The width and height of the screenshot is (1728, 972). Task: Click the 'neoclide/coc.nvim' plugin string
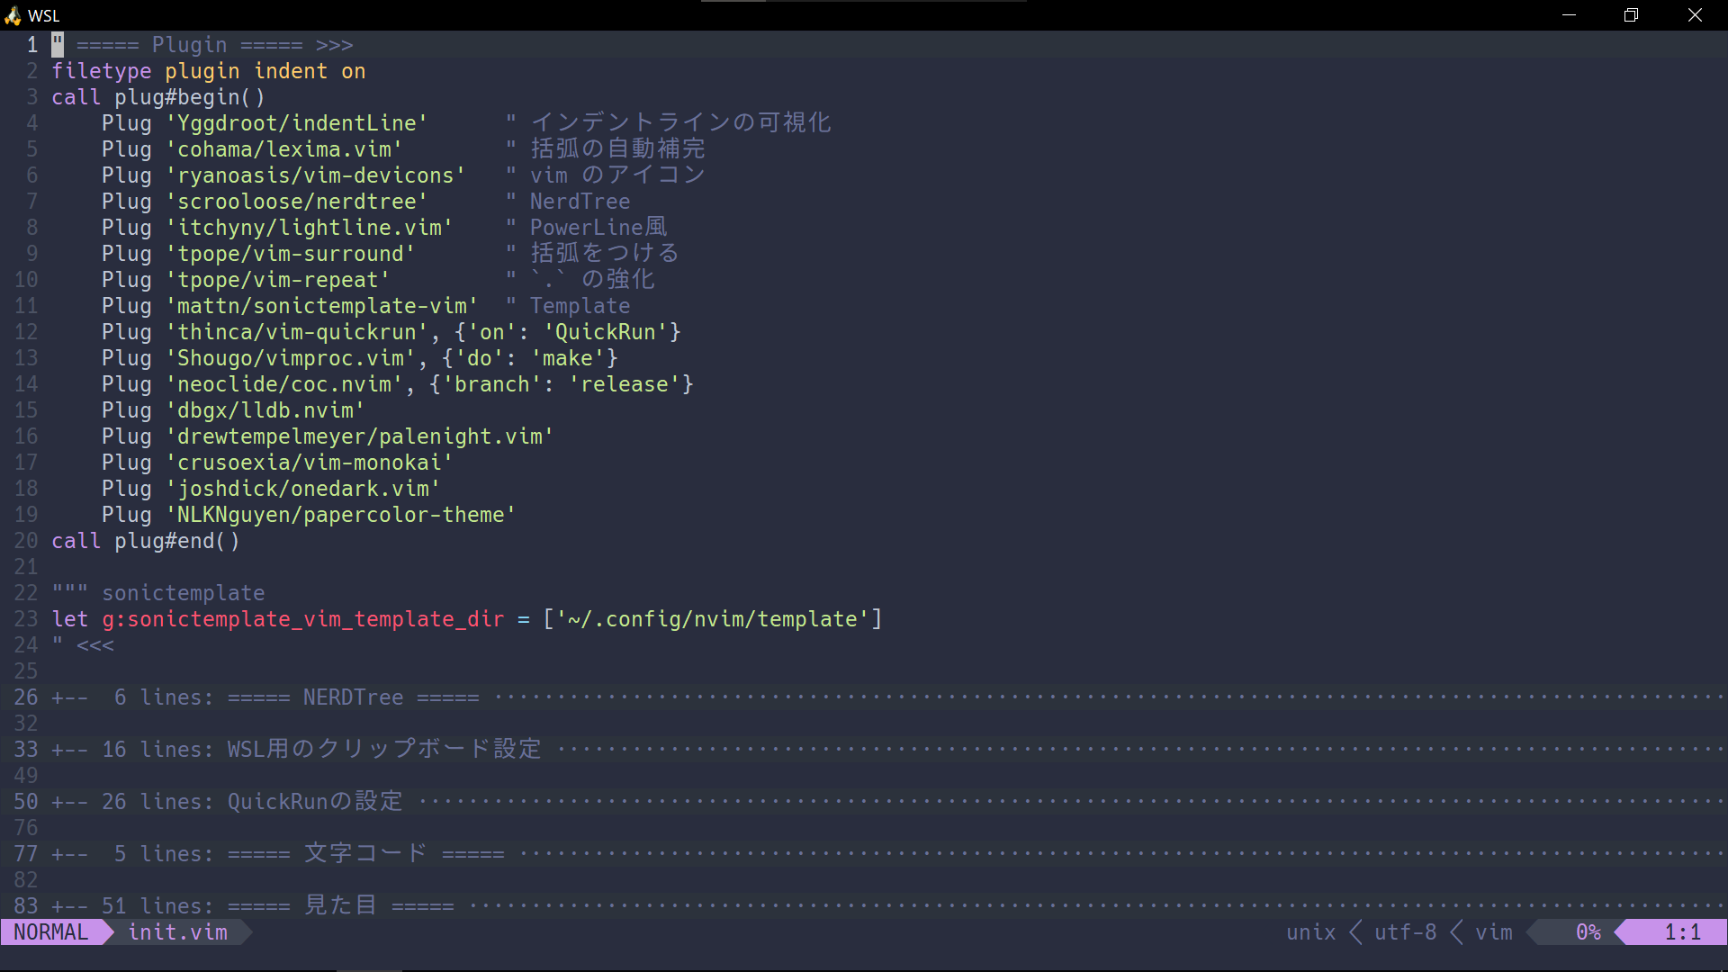point(284,384)
